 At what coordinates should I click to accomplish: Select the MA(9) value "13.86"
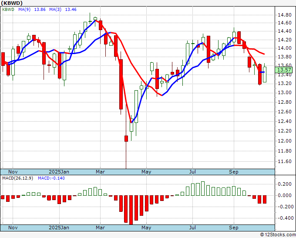[x=40, y=10]
